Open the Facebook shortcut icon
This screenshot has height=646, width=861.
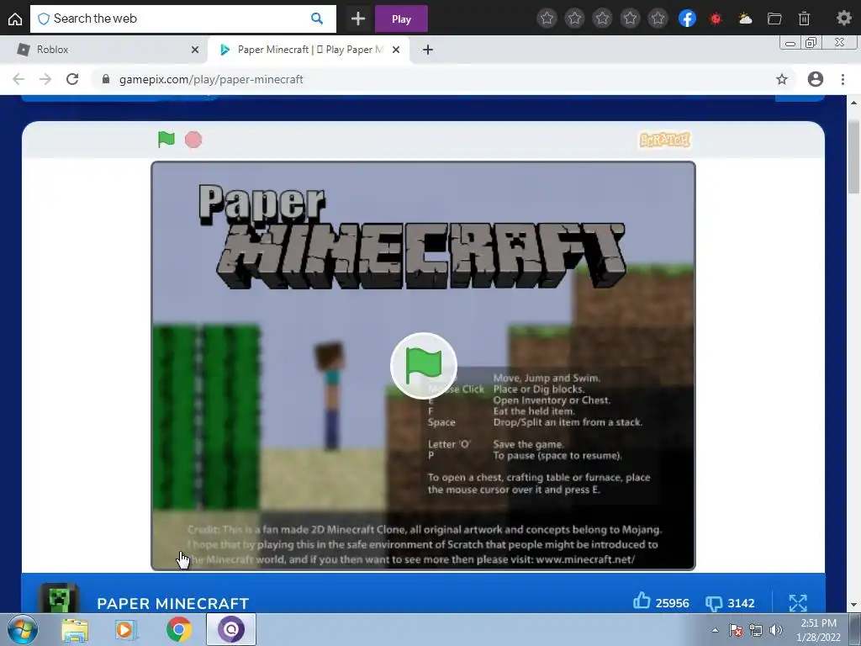point(687,19)
